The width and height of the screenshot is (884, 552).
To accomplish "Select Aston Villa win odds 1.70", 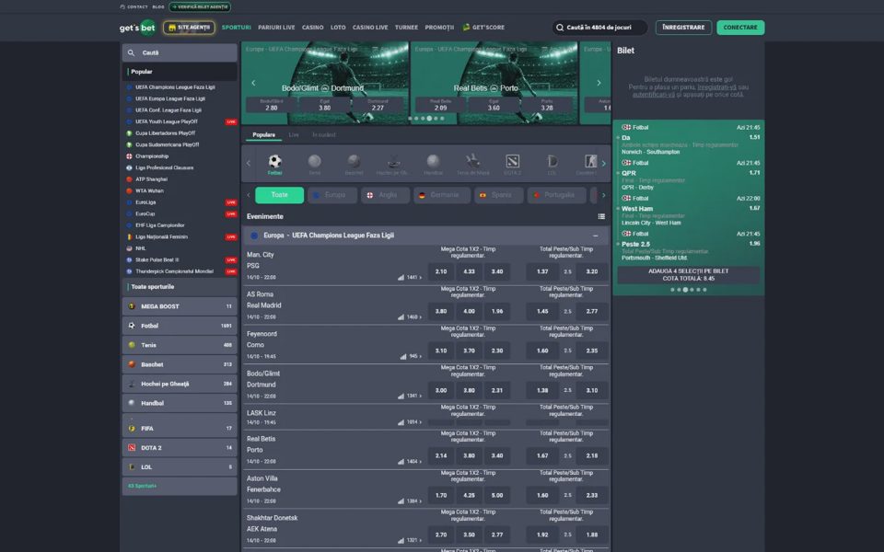I will [441, 495].
